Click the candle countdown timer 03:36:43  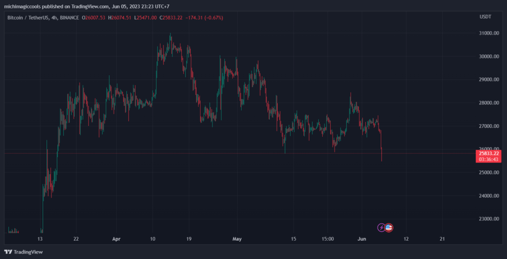click(488, 160)
